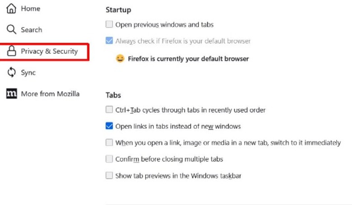Go to the Search settings category label
This screenshot has height=205, width=352.
[x=31, y=30]
